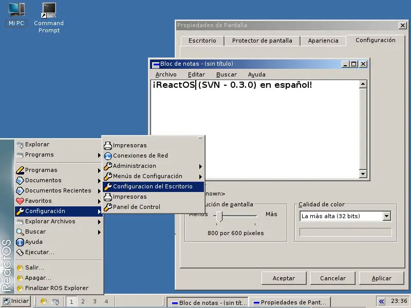Switch to virtual desktop 4
The height and width of the screenshot is (308, 411).
pos(106,301)
